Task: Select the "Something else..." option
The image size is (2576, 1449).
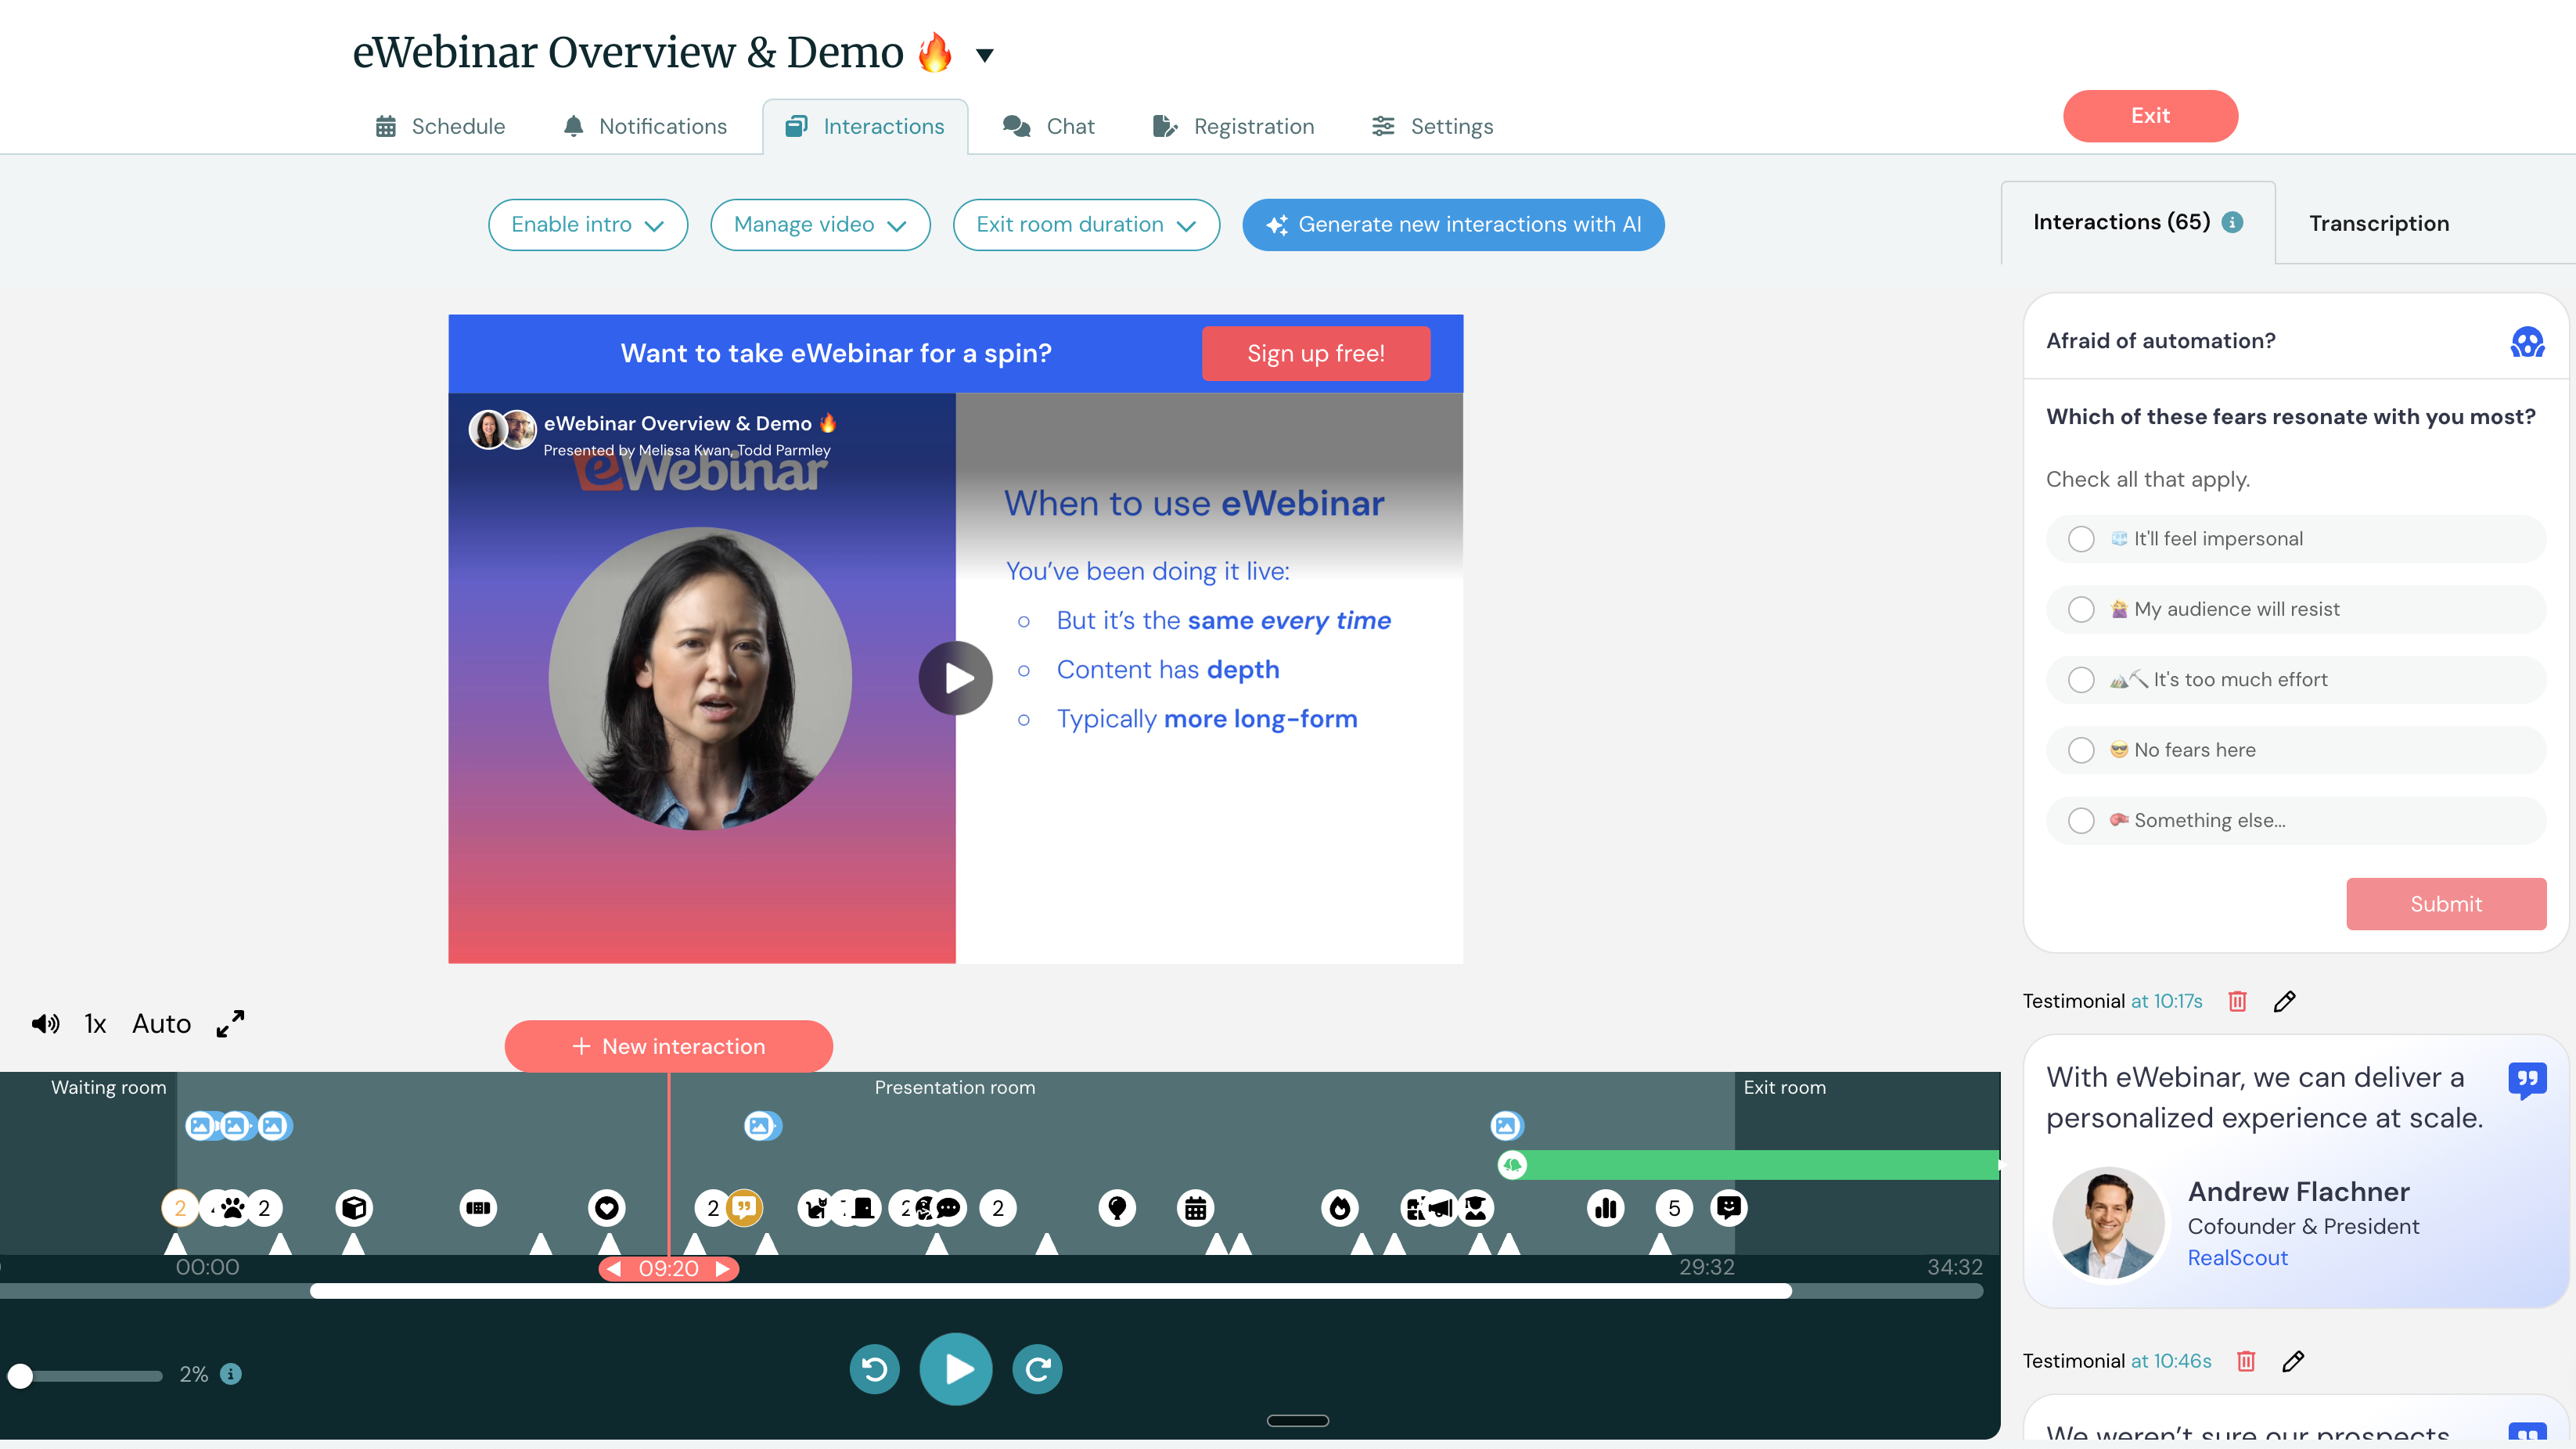Action: (2296, 821)
